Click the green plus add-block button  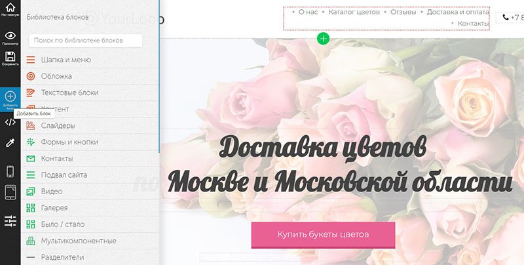(x=323, y=39)
